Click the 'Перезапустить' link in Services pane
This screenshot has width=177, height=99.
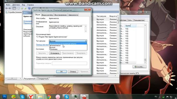[28, 23]
